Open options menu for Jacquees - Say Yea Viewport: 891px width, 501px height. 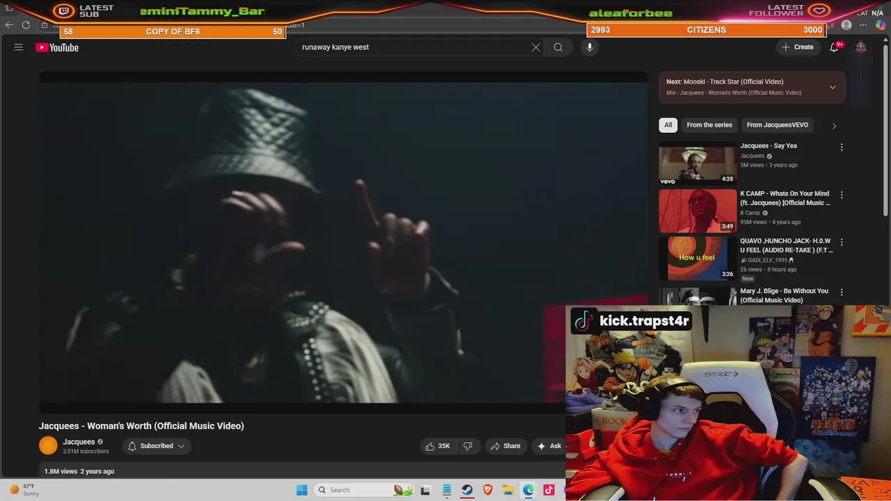pos(842,148)
